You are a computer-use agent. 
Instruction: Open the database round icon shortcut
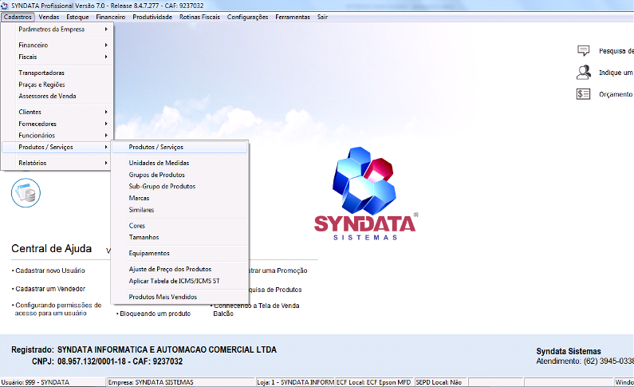tap(26, 193)
